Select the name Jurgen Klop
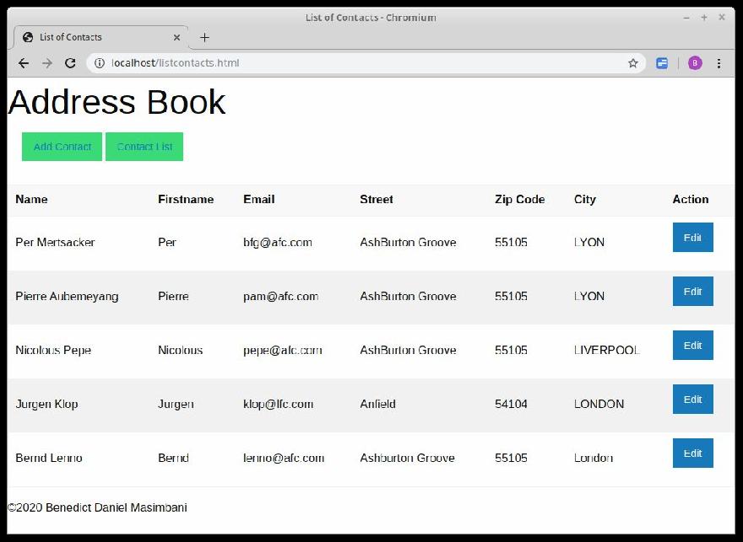 [x=46, y=404]
